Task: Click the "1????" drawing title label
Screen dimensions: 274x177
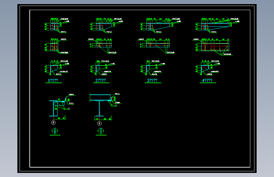Action: point(53,80)
